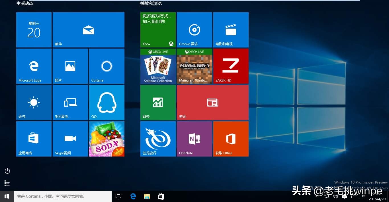This screenshot has height=202, width=389.
Task: Open Microsoft Solitaire Collection
Action: tap(158, 66)
